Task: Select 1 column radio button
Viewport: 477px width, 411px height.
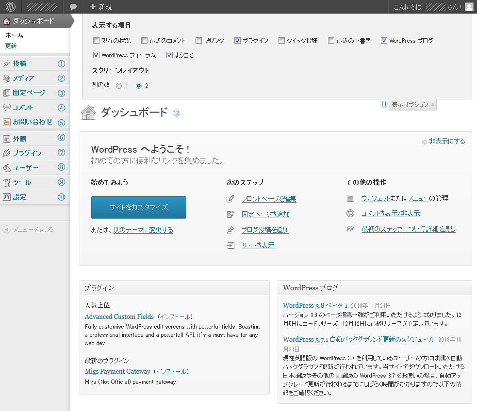Action: point(119,86)
